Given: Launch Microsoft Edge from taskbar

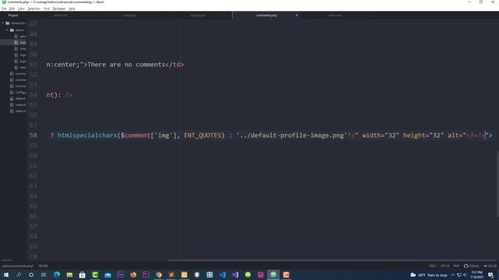Looking at the screenshot, I should [57, 275].
